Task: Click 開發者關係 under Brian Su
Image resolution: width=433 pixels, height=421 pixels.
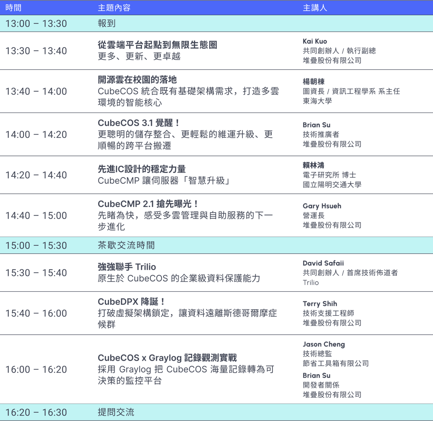Action: pos(321,385)
